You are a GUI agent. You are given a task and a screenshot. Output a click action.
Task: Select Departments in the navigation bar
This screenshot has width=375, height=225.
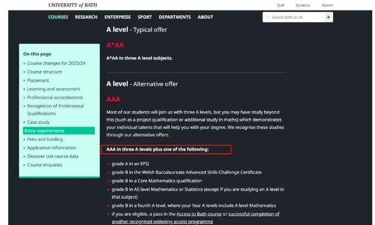tap(175, 17)
